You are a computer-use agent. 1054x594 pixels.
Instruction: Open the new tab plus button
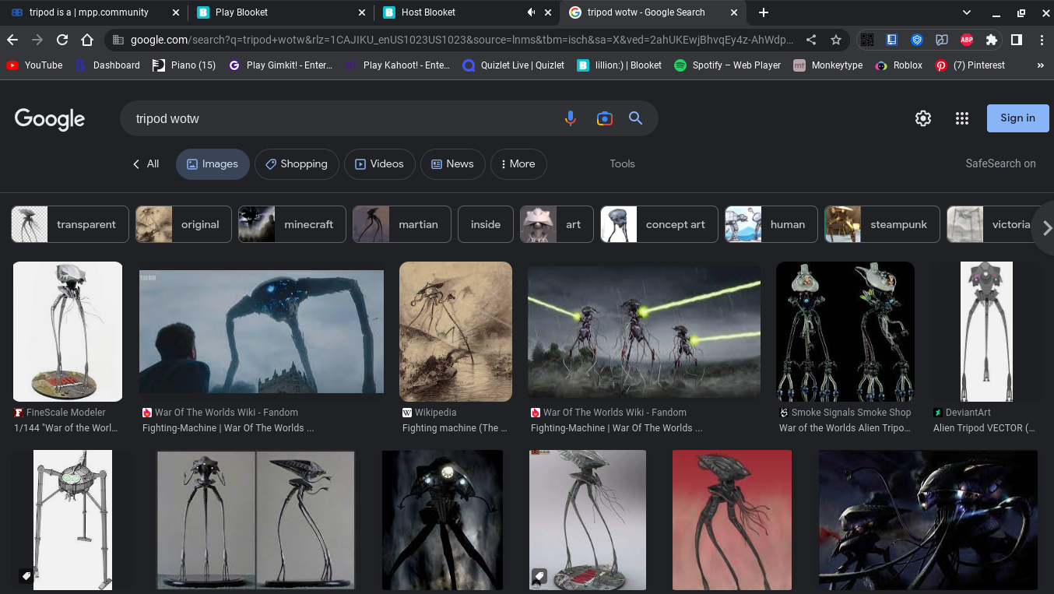click(x=763, y=12)
